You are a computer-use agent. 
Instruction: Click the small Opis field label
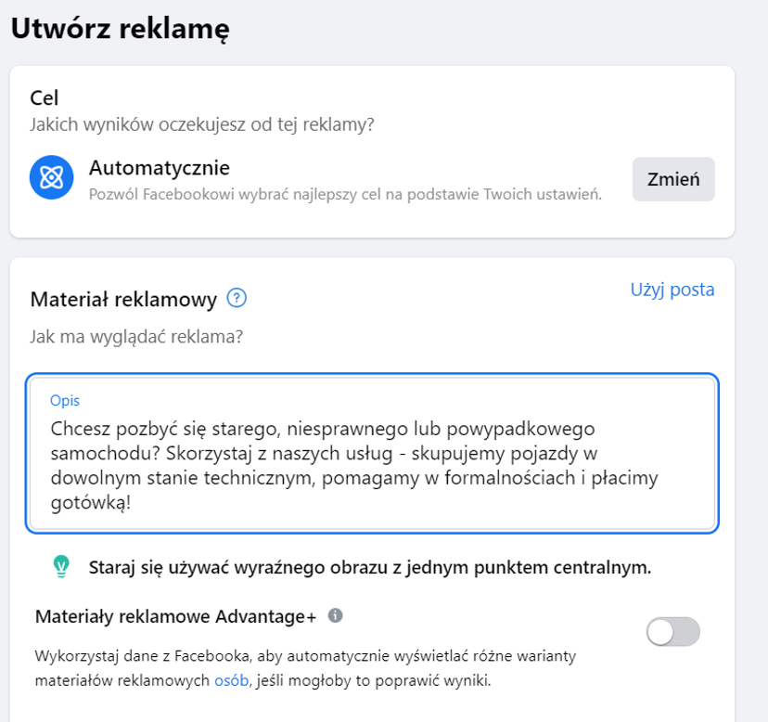click(65, 401)
